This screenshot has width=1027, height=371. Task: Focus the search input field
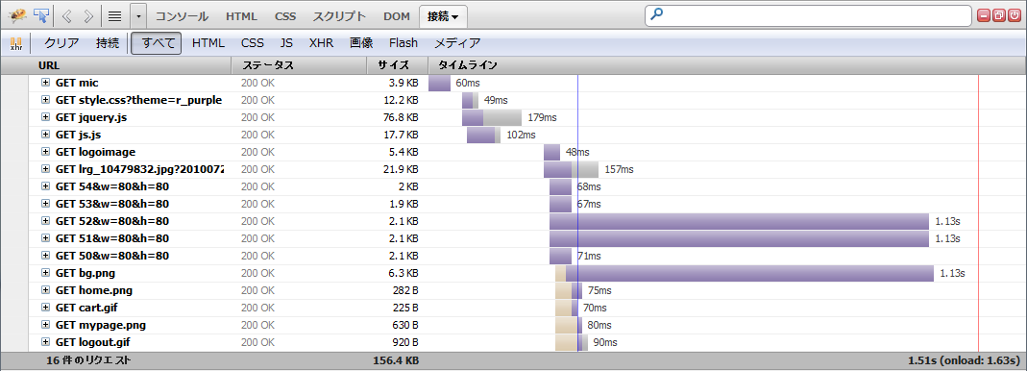pos(808,15)
